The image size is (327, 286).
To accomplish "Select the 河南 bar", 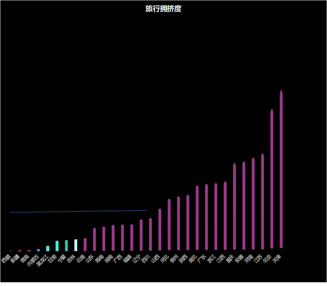I will point(253,204).
